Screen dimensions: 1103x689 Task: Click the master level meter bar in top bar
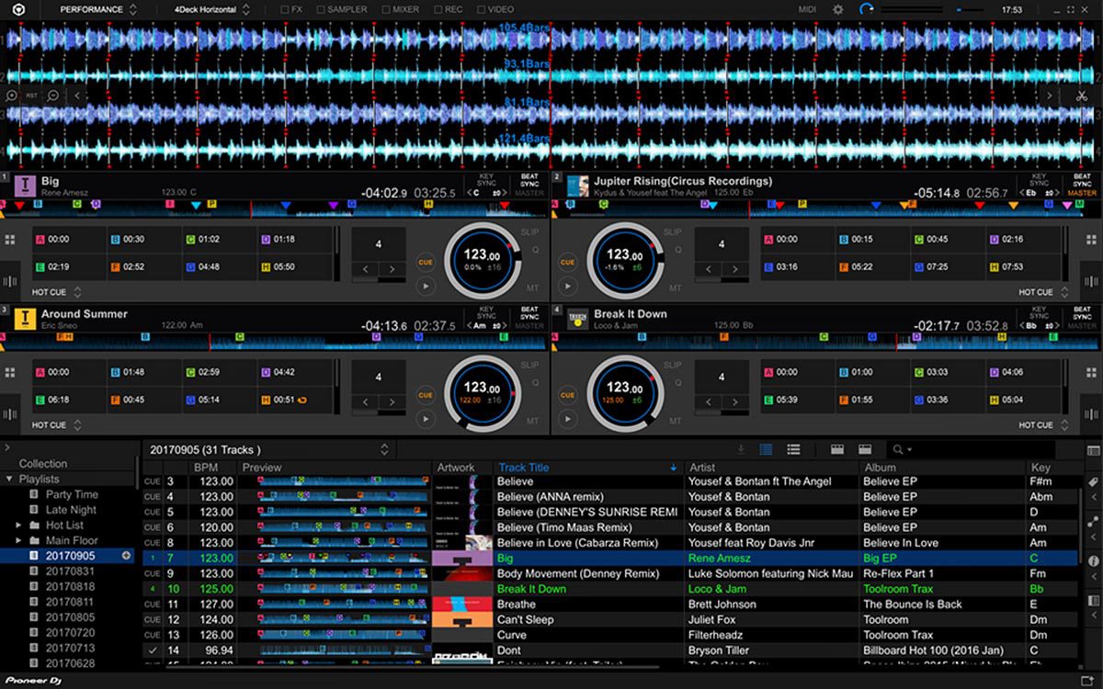click(x=913, y=9)
